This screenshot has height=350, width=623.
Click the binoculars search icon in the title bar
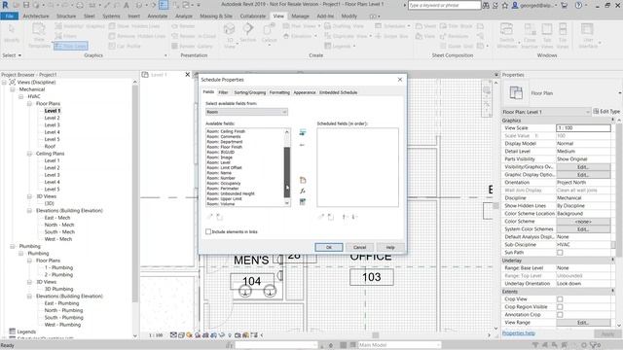(486, 5)
